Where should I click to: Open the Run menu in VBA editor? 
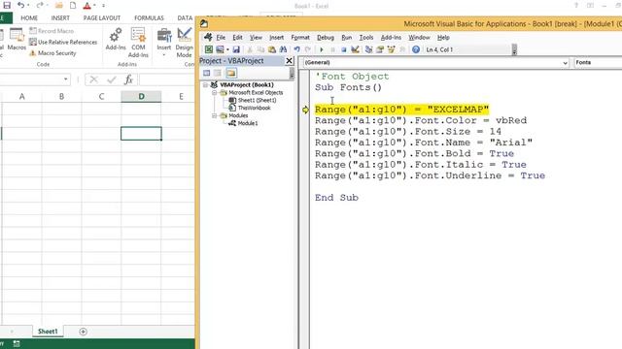(347, 38)
